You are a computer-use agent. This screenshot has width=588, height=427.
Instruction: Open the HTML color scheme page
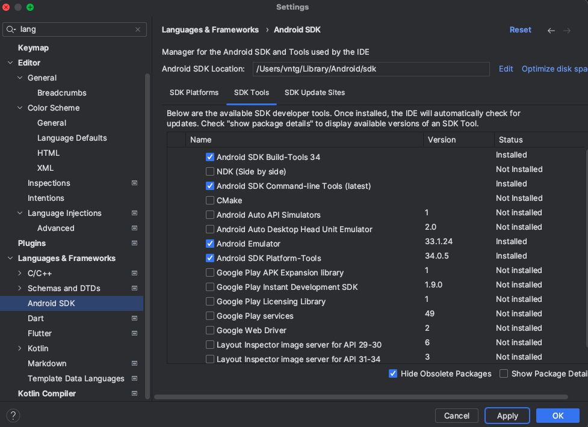tap(48, 153)
